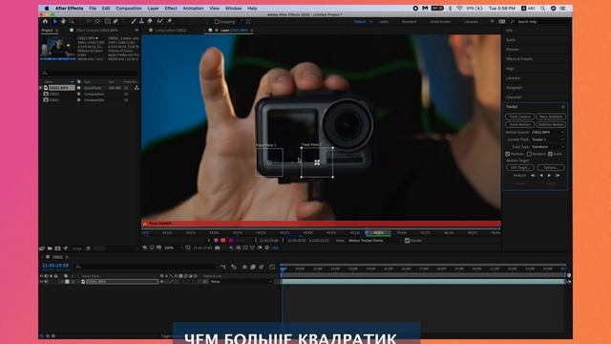
Task: Open macOS Spotlight search icon
Action: click(542, 9)
